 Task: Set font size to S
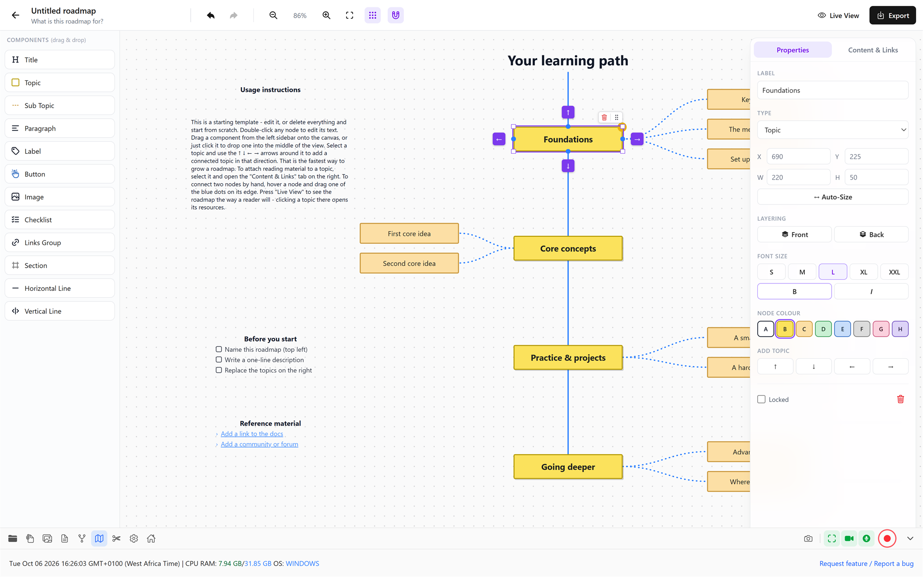point(771,272)
